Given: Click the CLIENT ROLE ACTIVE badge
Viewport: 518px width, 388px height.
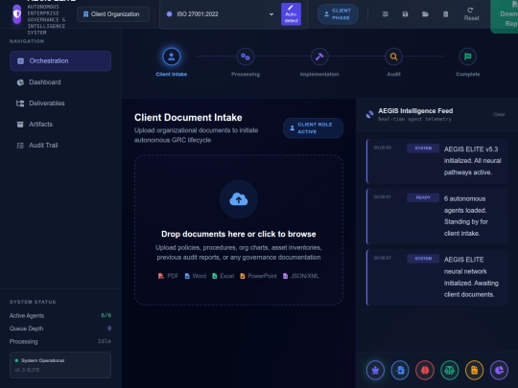Looking at the screenshot, I should [x=313, y=128].
